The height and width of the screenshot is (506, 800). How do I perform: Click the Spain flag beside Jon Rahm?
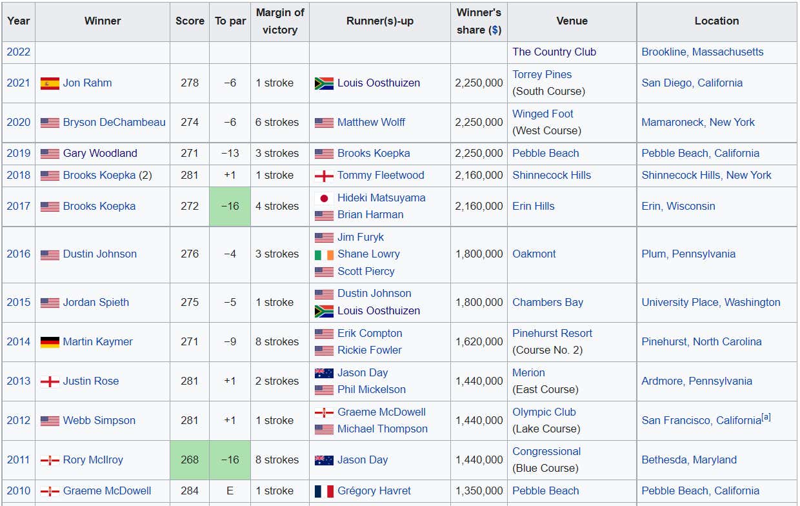click(50, 83)
